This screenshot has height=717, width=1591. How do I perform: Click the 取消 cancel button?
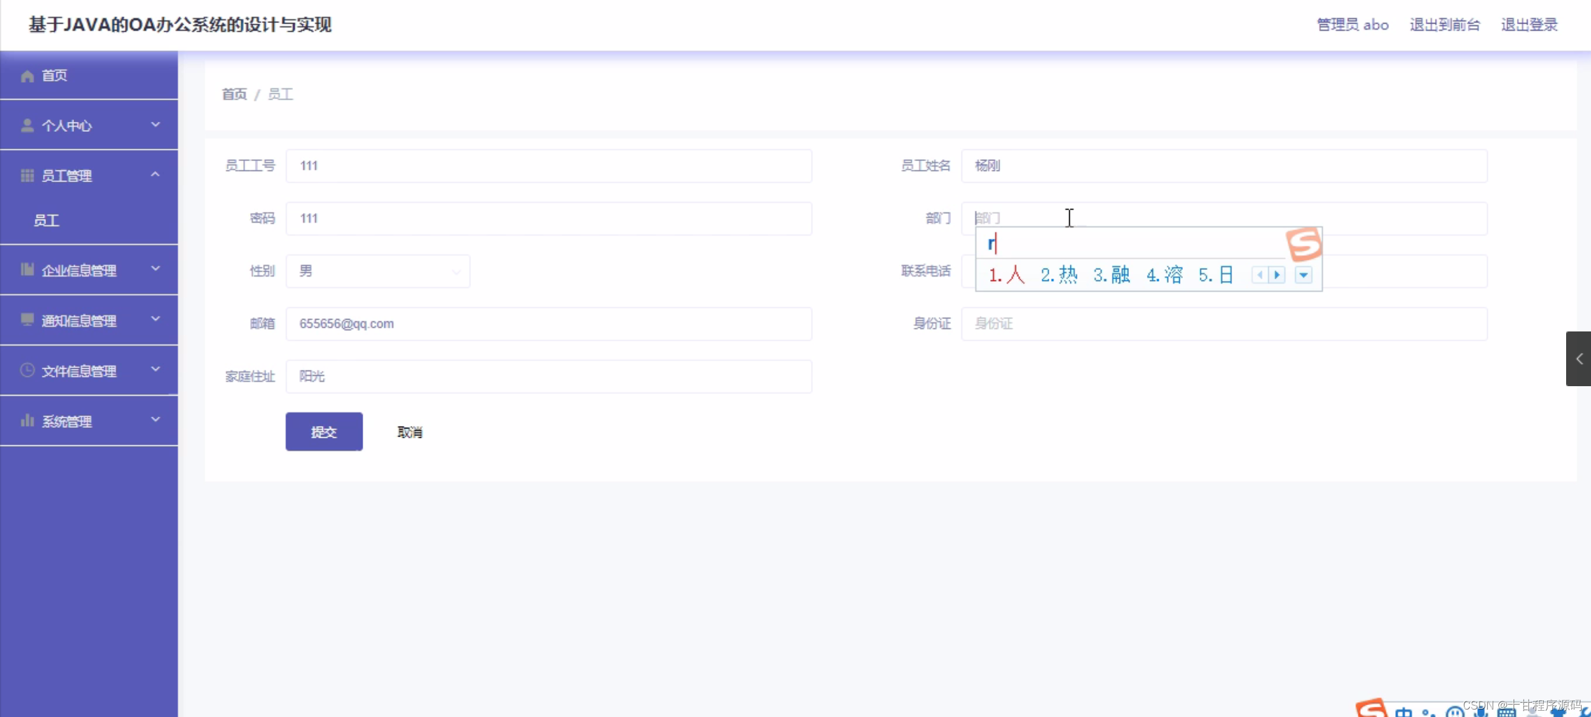click(x=410, y=432)
